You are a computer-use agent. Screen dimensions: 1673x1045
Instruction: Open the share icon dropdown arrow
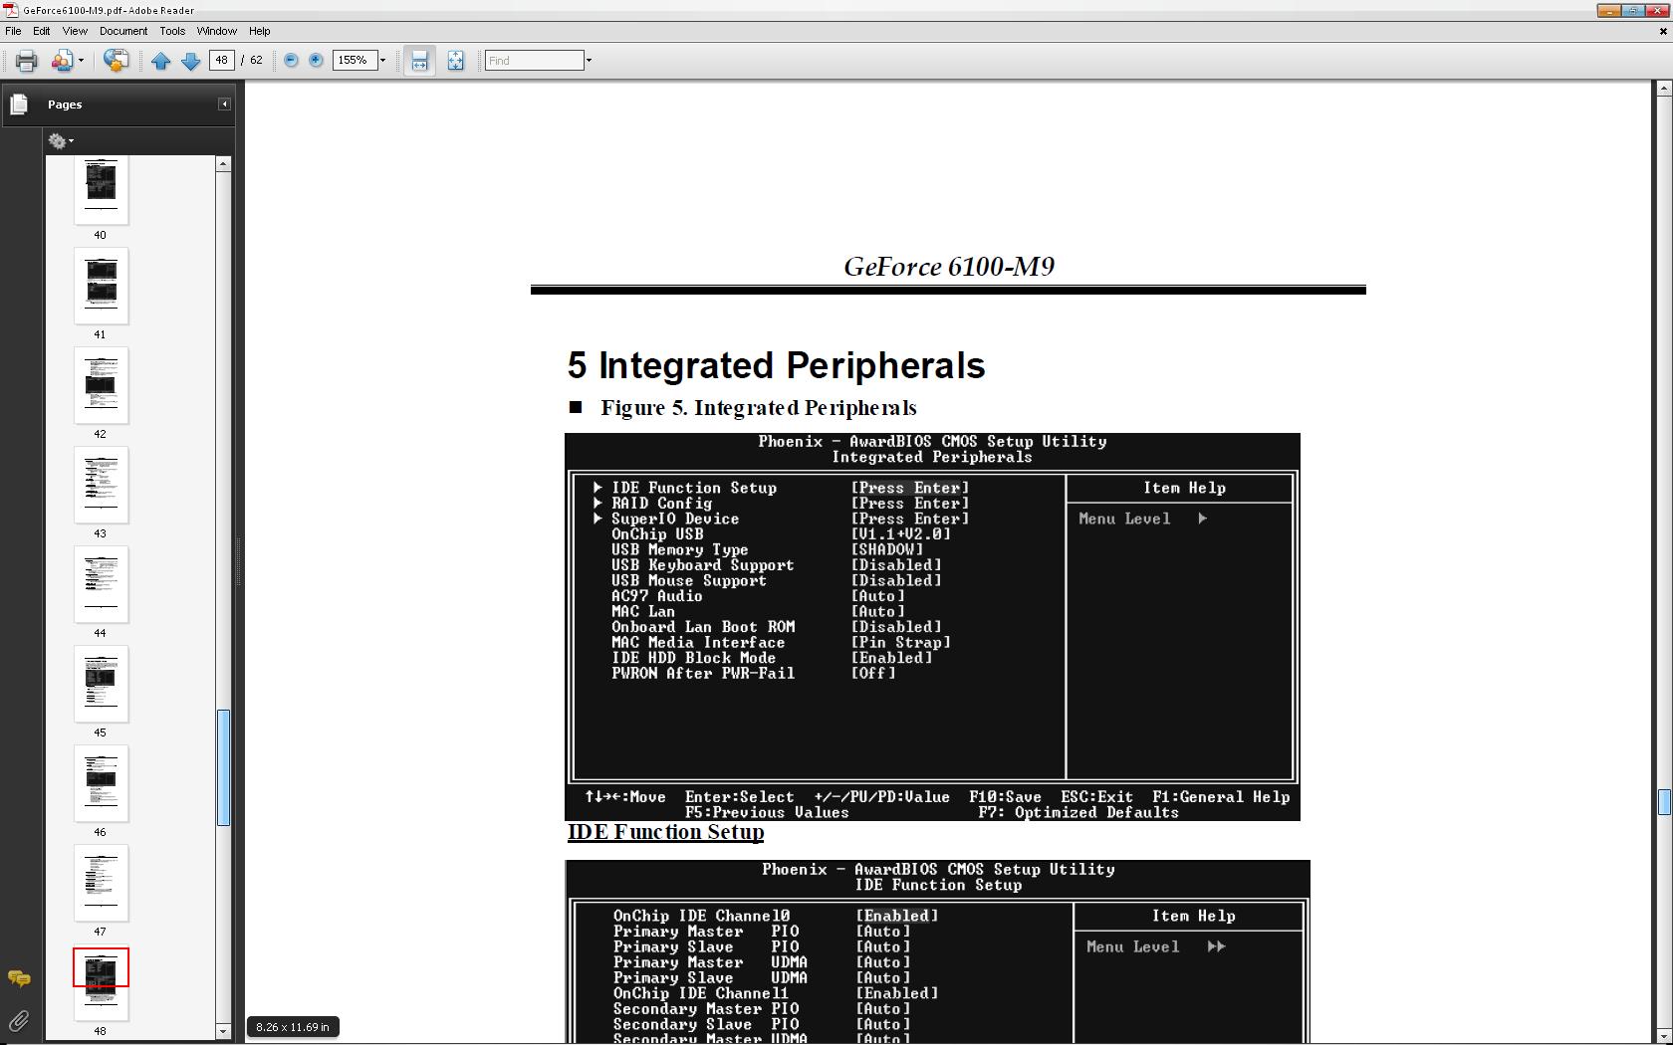(x=81, y=61)
